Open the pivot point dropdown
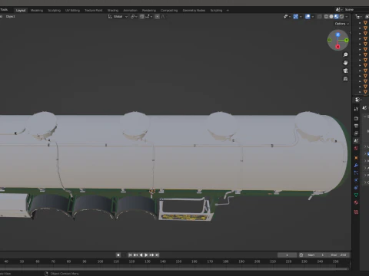 coord(134,17)
